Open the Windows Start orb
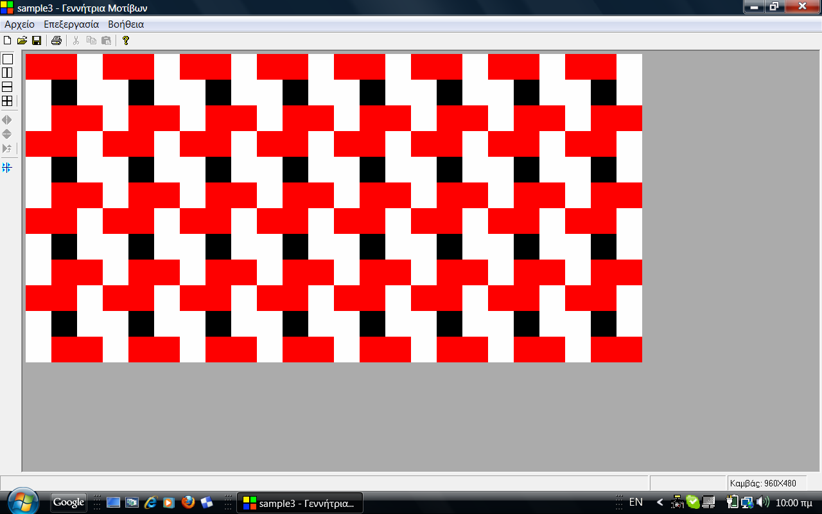The width and height of the screenshot is (822, 514). 22,502
